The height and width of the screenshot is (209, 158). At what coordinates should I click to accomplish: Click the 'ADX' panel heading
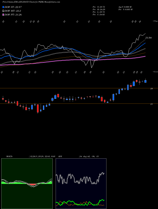coord(60,156)
